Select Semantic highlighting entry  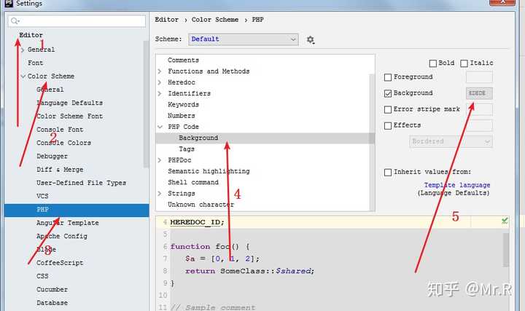[209, 171]
